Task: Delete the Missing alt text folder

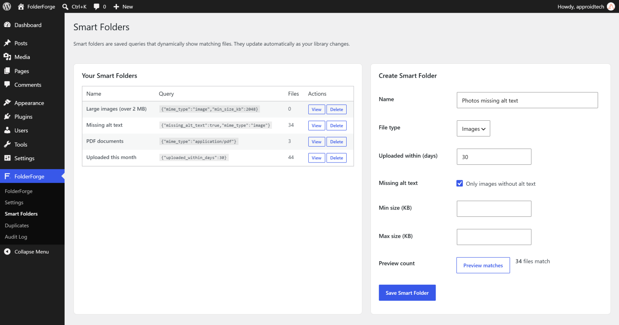Action: click(x=337, y=126)
